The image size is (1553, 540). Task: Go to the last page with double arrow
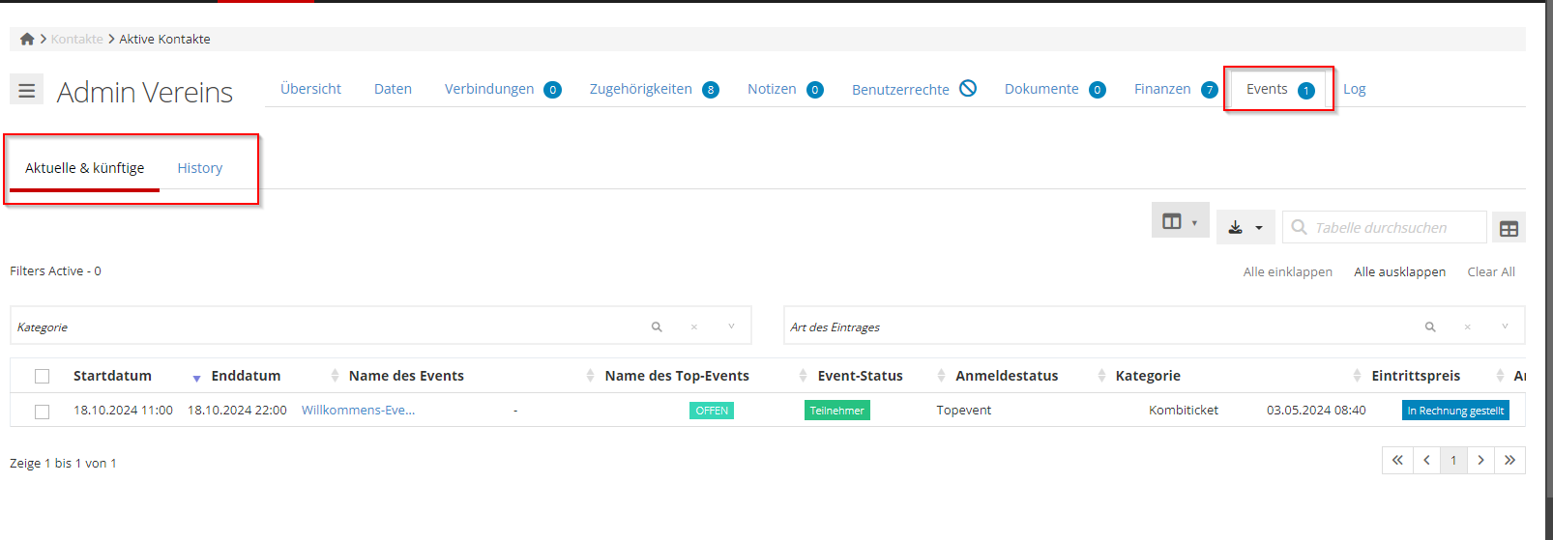pyautogui.click(x=1509, y=461)
